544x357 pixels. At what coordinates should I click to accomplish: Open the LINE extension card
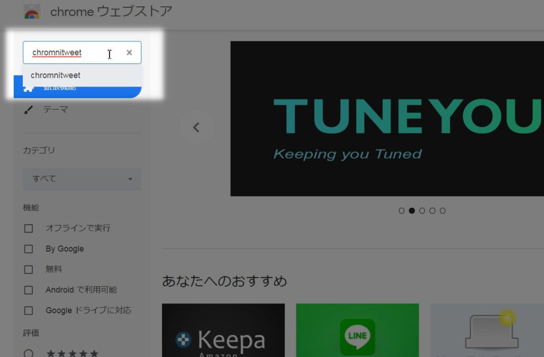tap(358, 330)
